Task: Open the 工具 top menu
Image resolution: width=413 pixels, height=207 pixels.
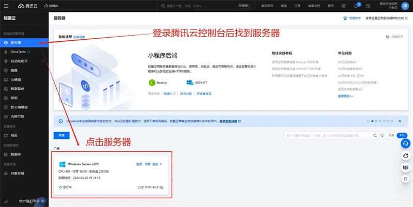Action: click(297, 6)
